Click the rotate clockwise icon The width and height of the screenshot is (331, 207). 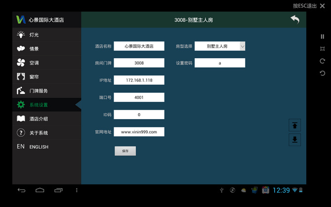tap(322, 61)
